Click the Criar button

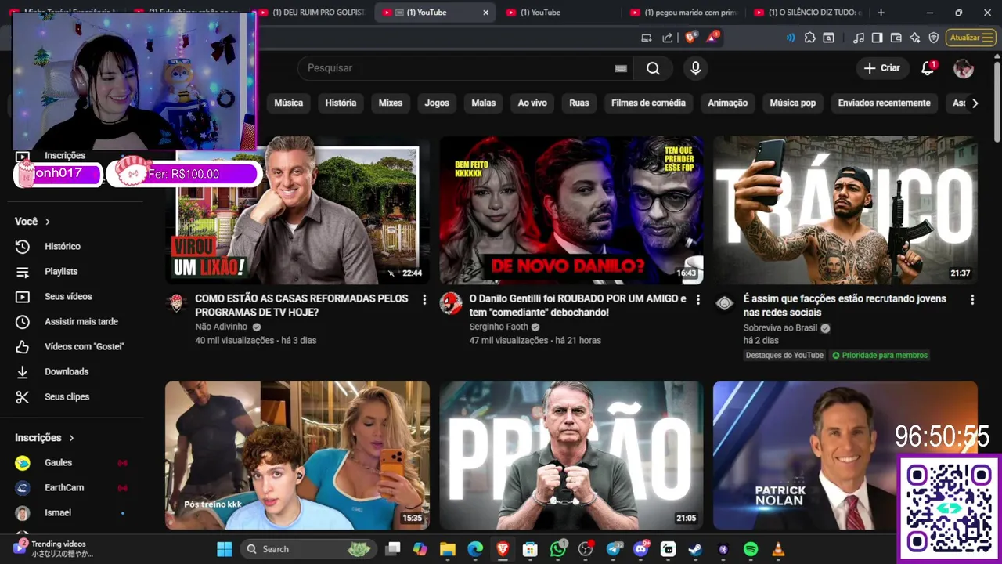(x=882, y=68)
